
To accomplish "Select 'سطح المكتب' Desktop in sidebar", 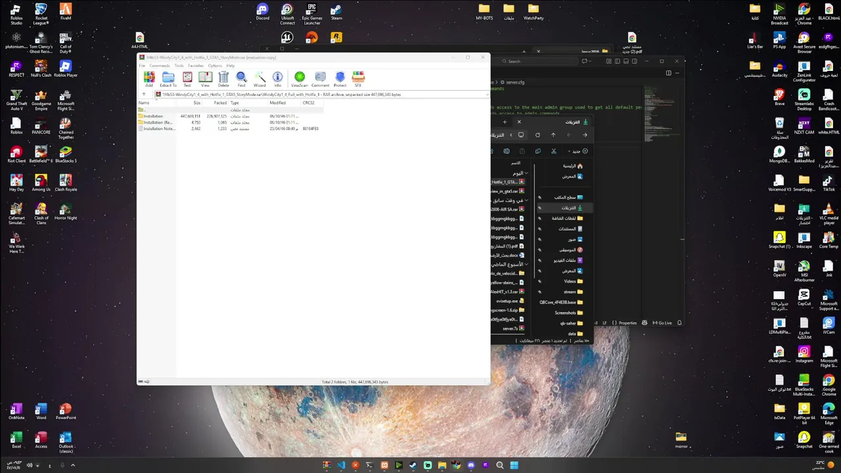I will click(x=564, y=197).
